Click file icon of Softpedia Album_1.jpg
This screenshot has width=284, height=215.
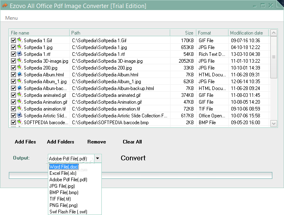pyautogui.click(x=20, y=81)
